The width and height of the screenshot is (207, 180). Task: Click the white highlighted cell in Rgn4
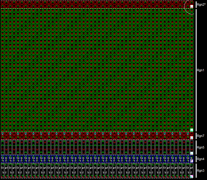[192, 161]
